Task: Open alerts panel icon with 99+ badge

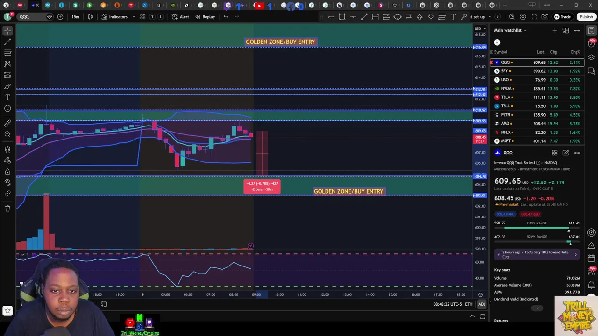Action: tap(591, 42)
